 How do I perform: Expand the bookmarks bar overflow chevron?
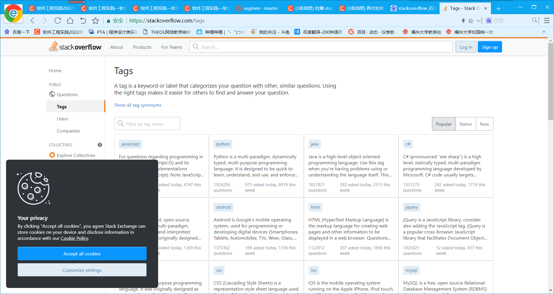point(544,32)
